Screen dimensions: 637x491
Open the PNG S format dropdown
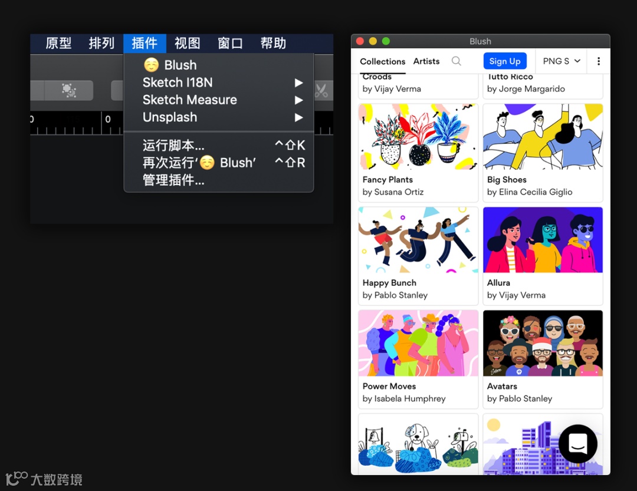click(x=562, y=61)
